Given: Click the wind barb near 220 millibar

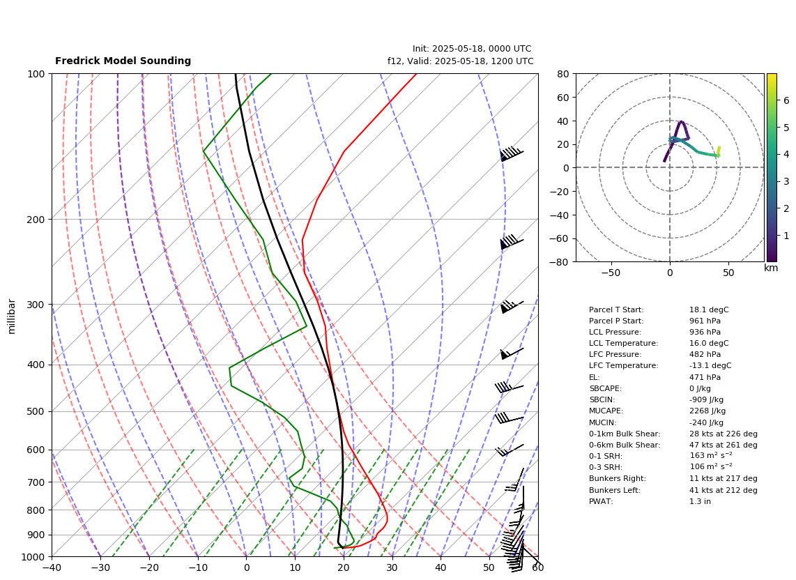Looking at the screenshot, I should tap(512, 242).
